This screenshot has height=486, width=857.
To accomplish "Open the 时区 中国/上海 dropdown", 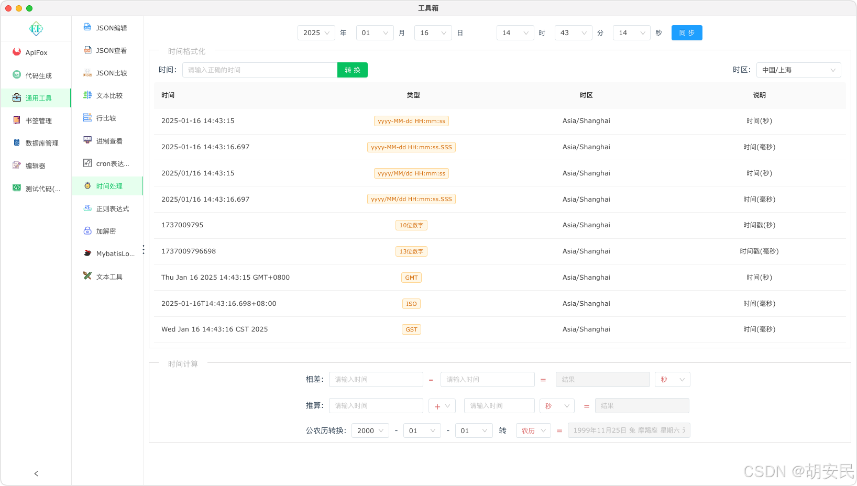I will (799, 70).
